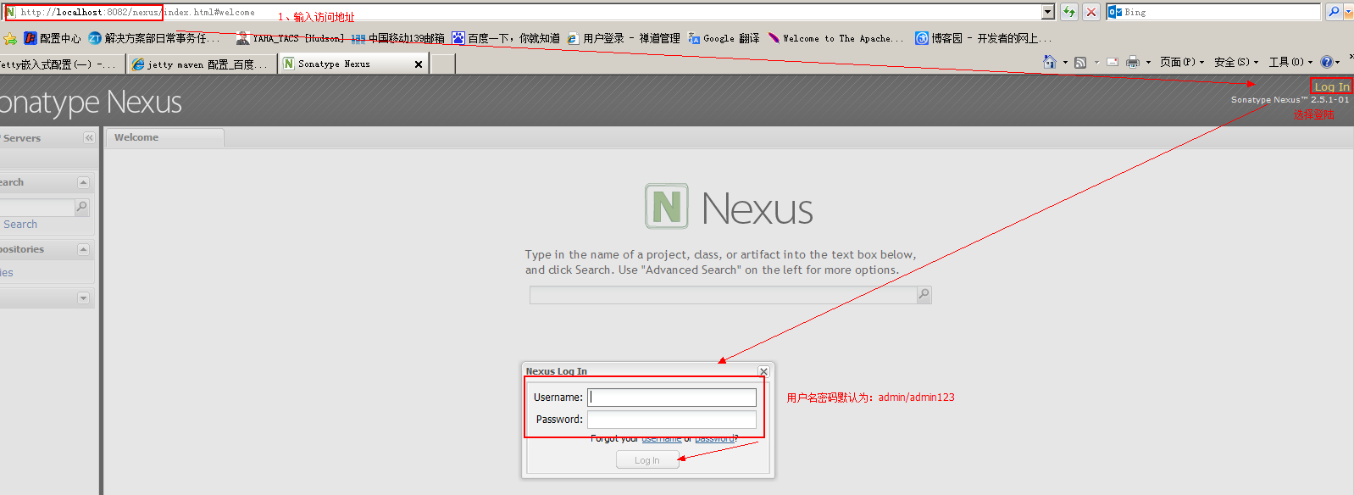Close the Nexus Log In dialog
The image size is (1354, 495).
point(763,371)
